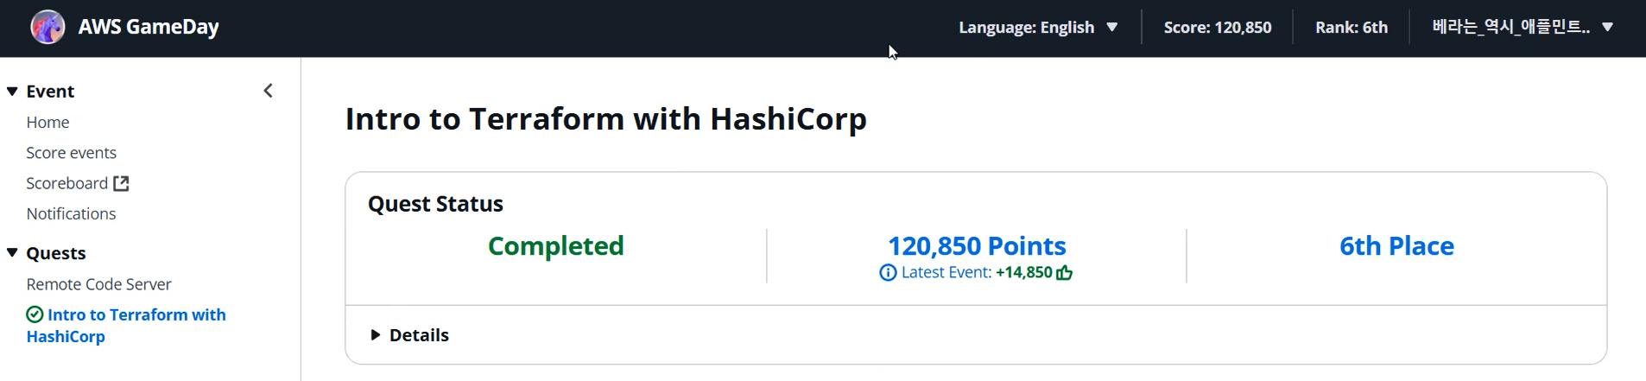1646x381 pixels.
Task: Open the Scoreboard link
Action: coord(66,183)
